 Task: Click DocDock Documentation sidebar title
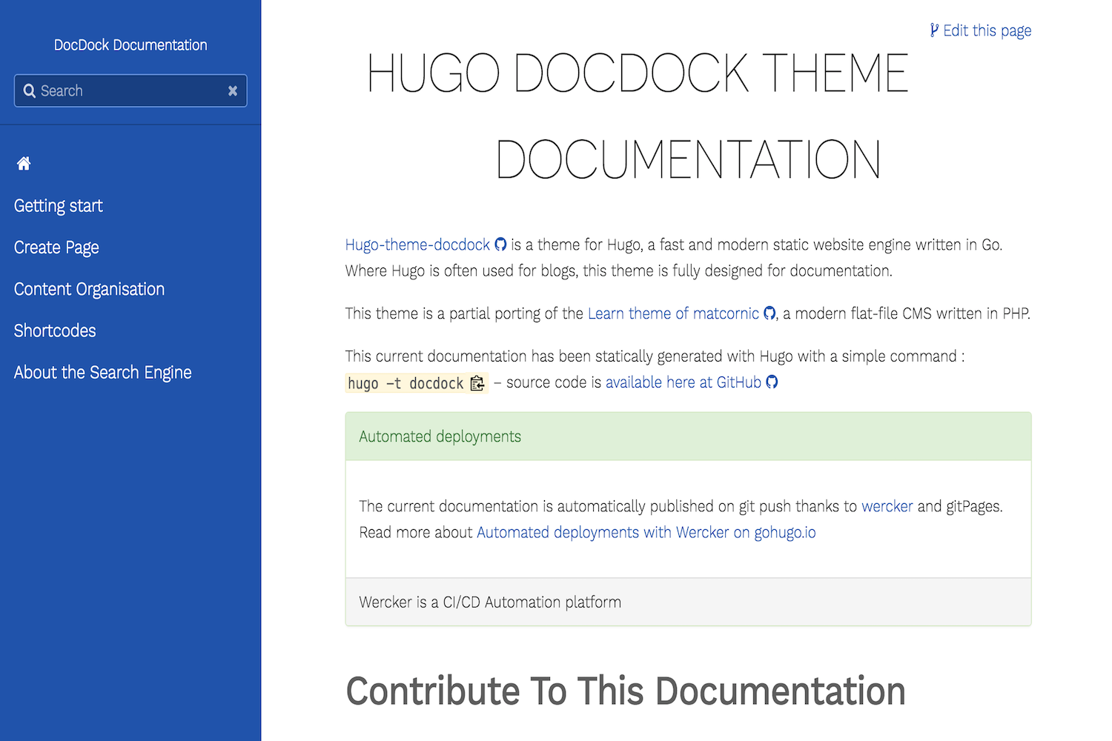point(130,45)
